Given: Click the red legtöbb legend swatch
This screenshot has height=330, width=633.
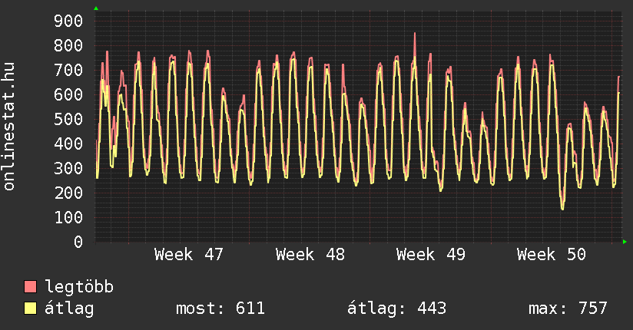Looking at the screenshot, I should pos(31,287).
